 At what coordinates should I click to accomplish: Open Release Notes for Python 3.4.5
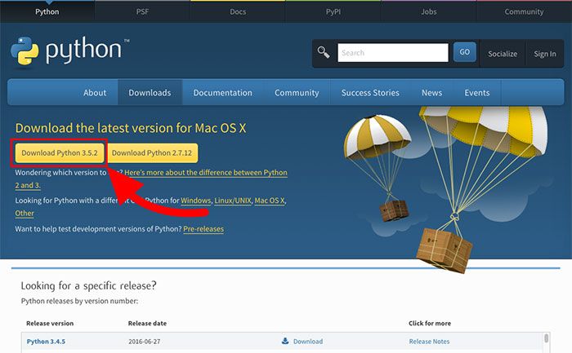pyautogui.click(x=429, y=342)
